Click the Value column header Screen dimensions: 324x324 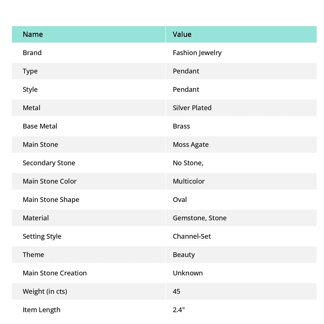coord(182,34)
